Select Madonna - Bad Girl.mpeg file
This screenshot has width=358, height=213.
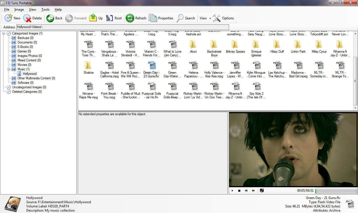[298, 69]
